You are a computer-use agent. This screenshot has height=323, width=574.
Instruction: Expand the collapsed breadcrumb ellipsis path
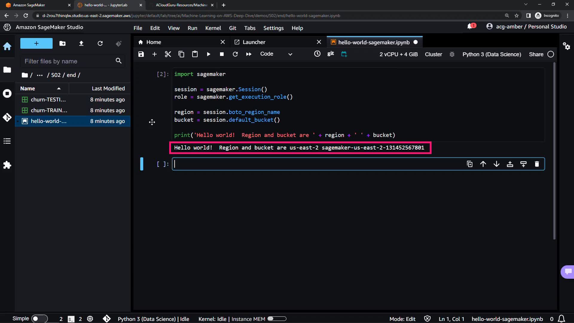click(39, 75)
